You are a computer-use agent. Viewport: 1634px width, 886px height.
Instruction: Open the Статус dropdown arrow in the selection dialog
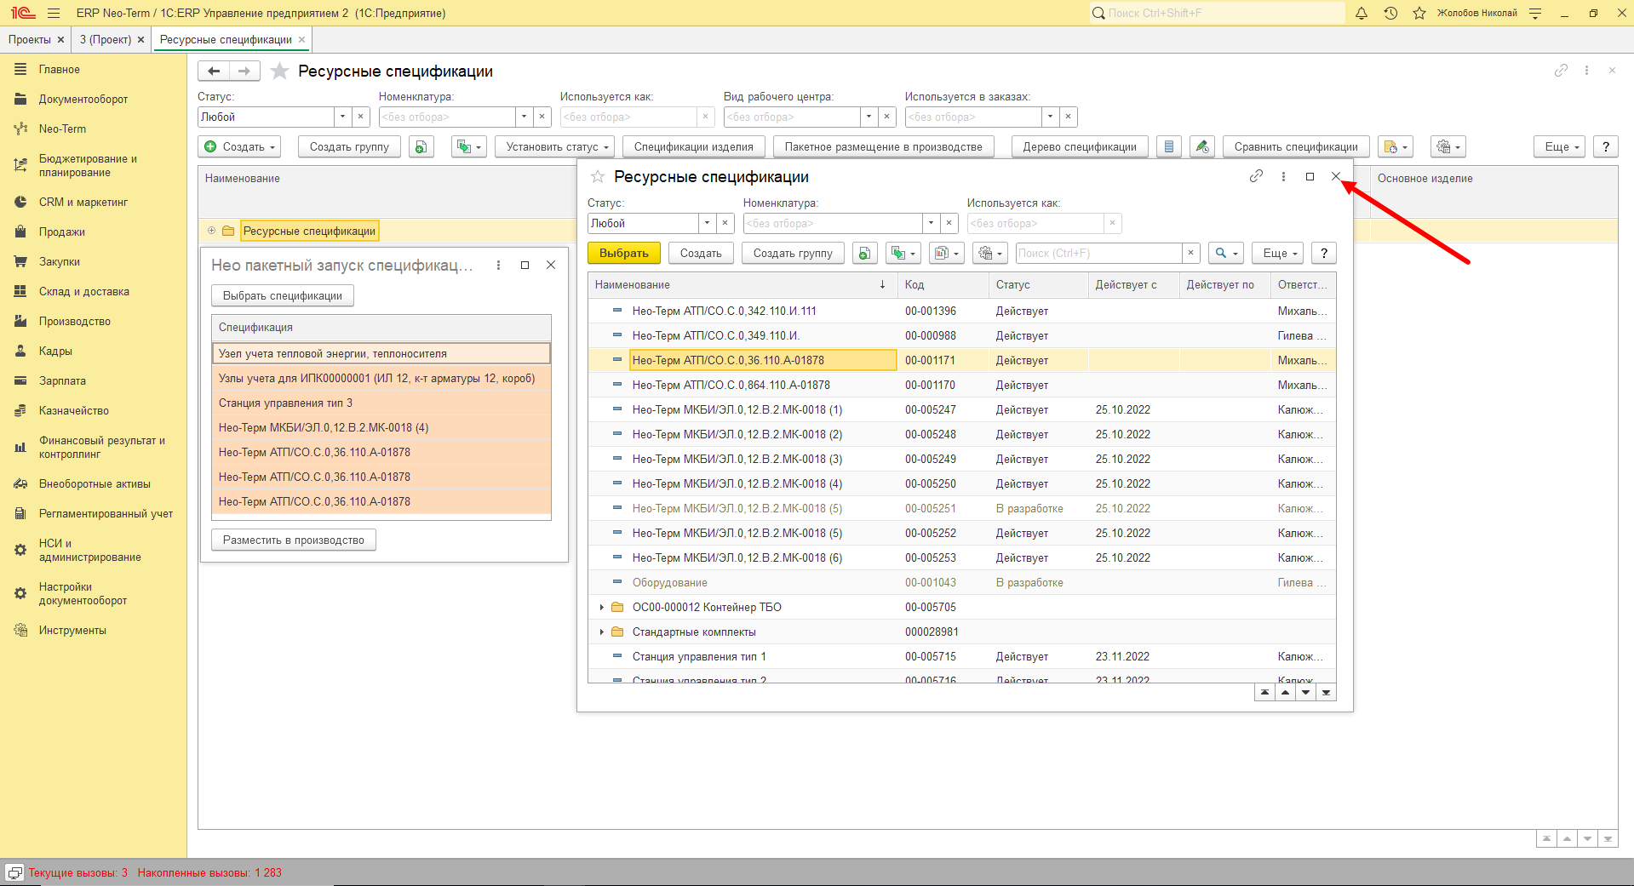(x=707, y=224)
